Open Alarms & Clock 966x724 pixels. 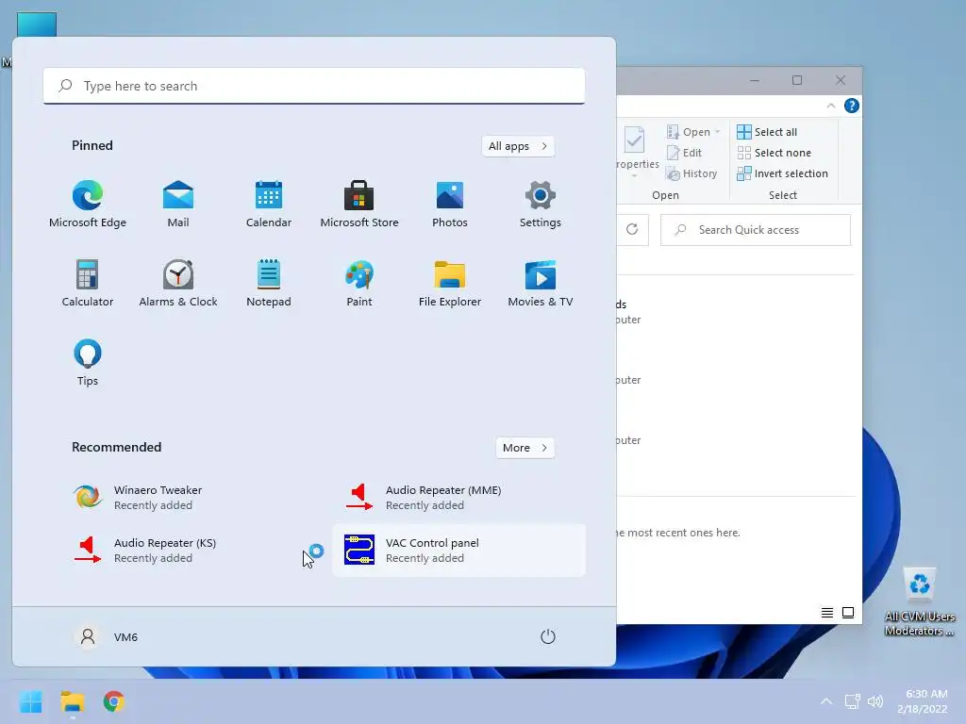(x=178, y=283)
